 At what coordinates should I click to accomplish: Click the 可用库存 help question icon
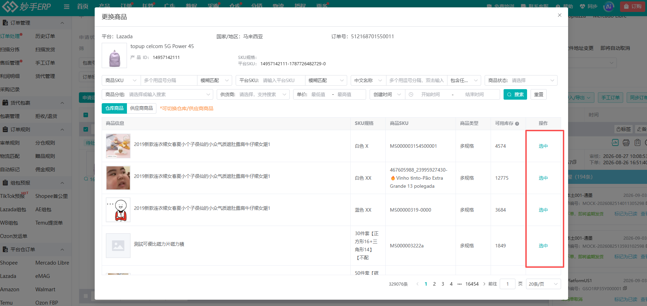click(x=517, y=124)
